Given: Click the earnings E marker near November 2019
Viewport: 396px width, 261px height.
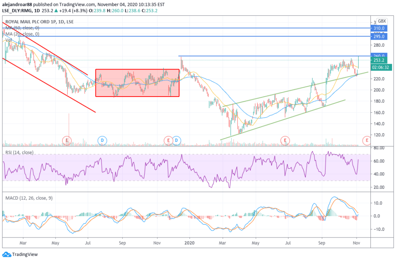Looking at the screenshot, I should tap(168, 139).
